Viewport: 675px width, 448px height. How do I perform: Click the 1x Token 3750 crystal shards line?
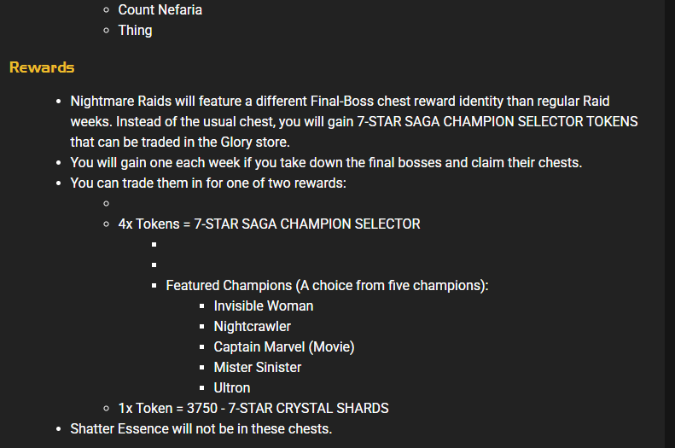[x=253, y=409]
